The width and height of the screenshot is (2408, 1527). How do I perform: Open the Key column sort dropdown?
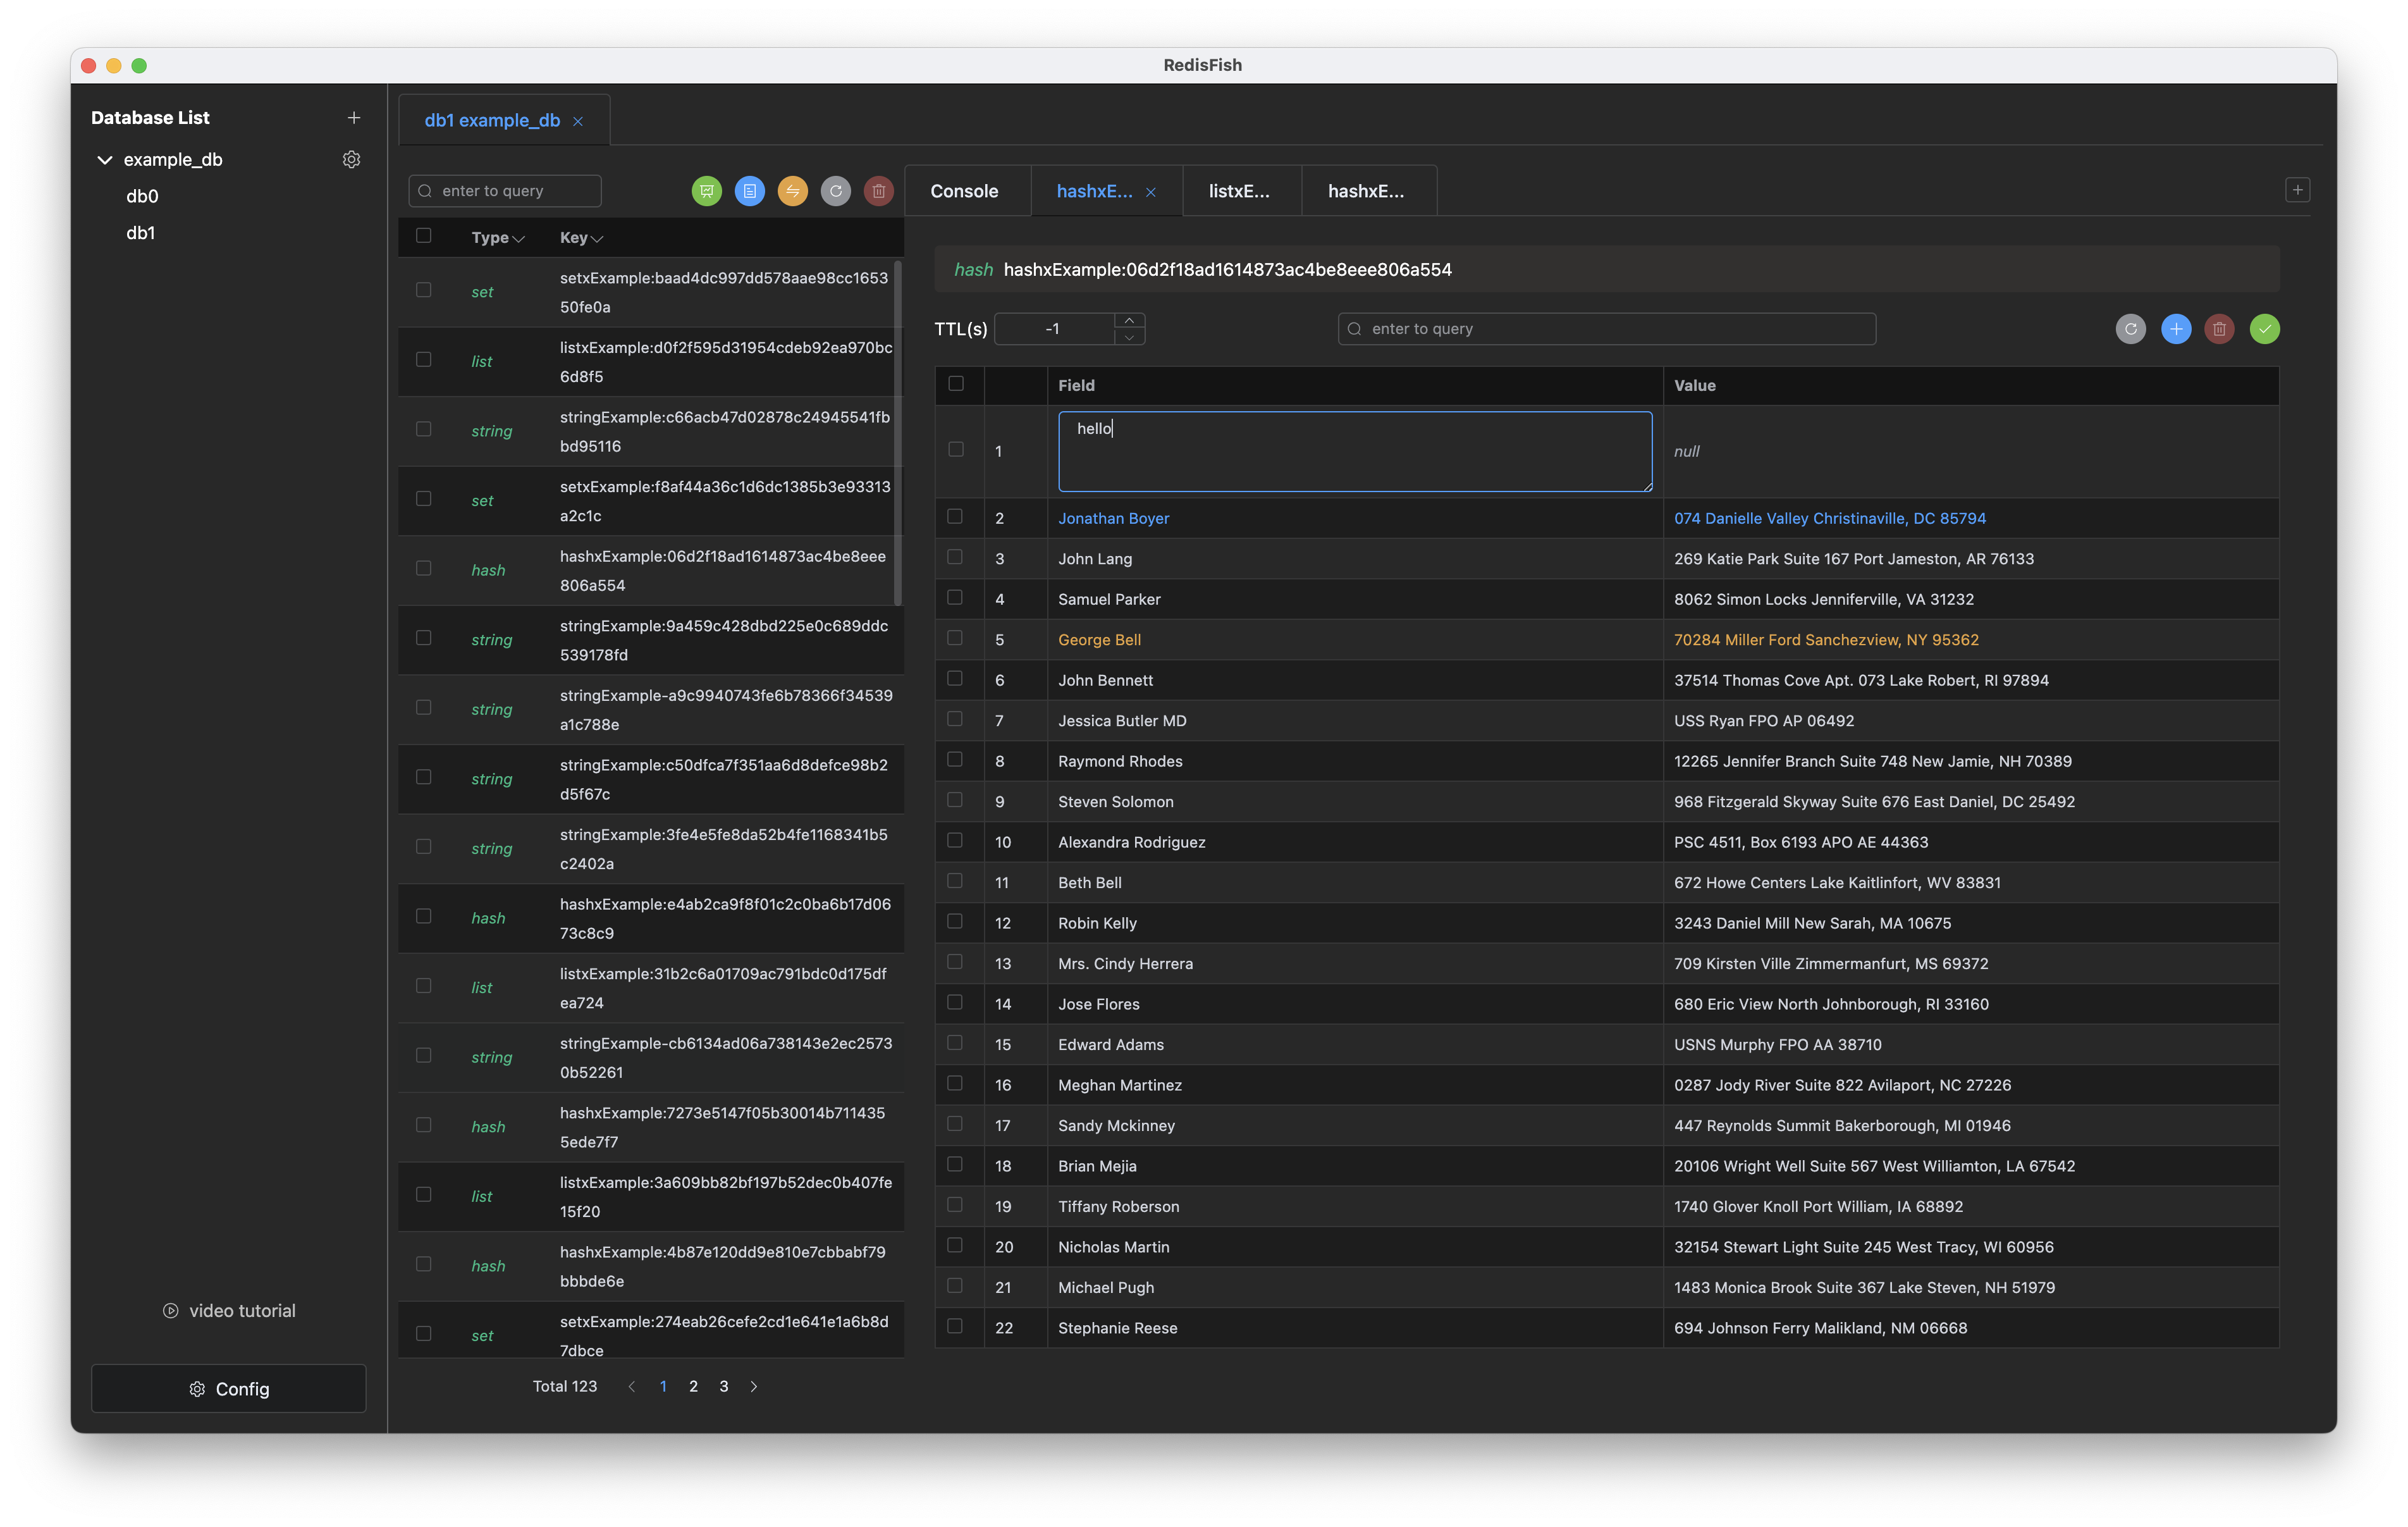coord(597,239)
